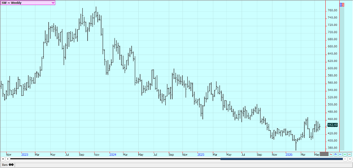Click the red arrow icon button
The width and height of the screenshot is (353, 168).
[x=331, y=154]
